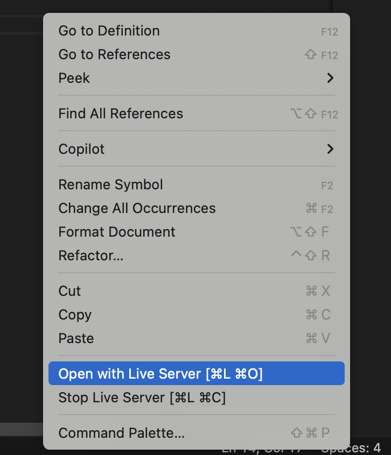Choose Go to References
Viewport: 391px width, 455px height.
114,54
